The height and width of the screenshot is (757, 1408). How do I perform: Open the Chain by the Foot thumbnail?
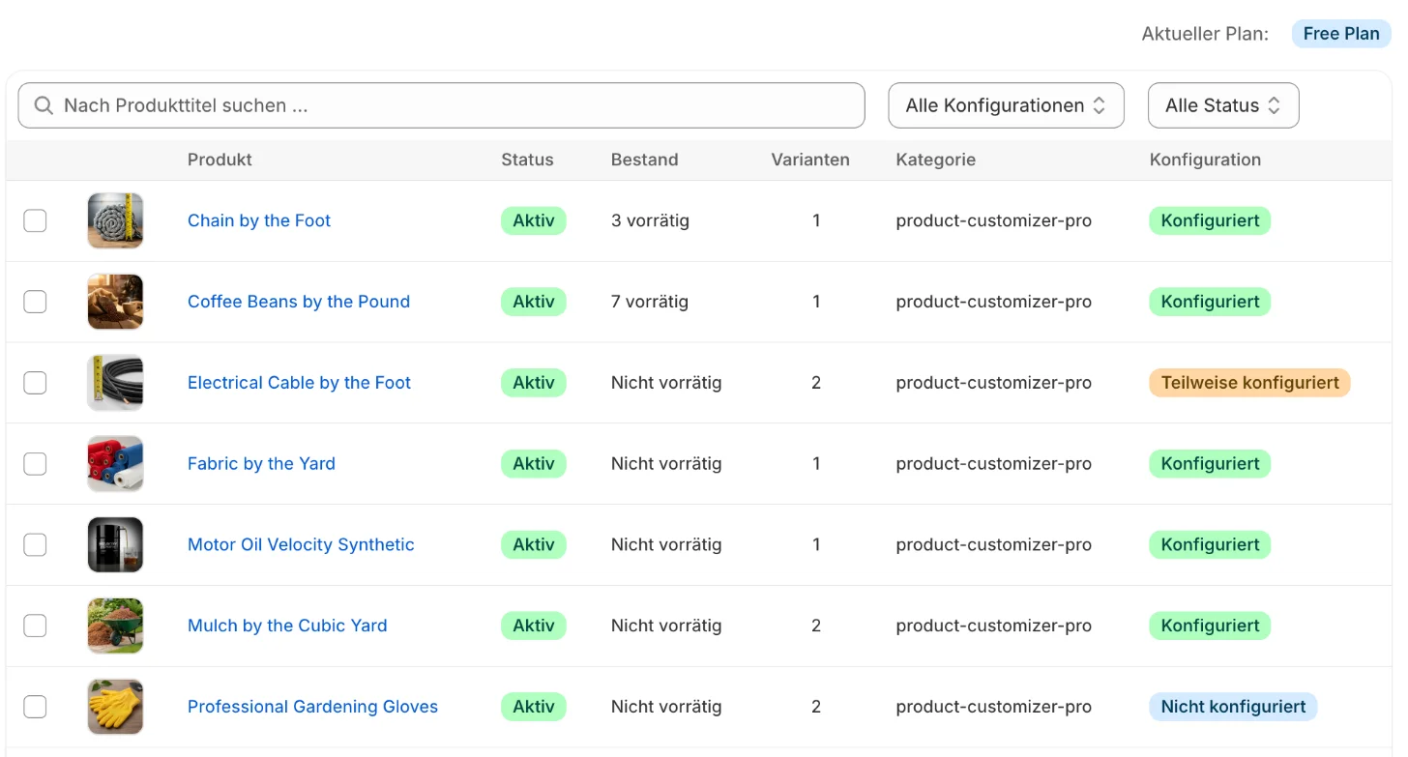(x=115, y=220)
